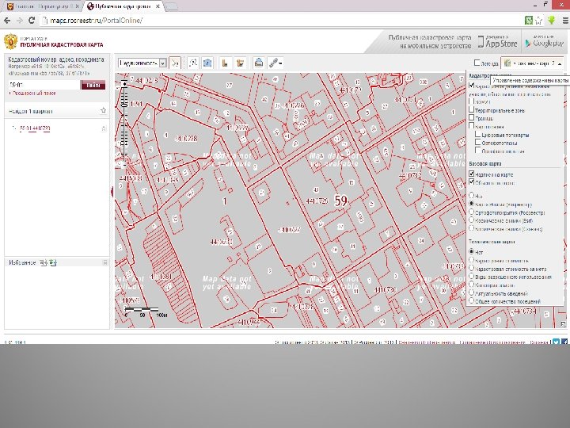The image size is (570, 428).
Task: Switch to the first browser tab
Action: click(40, 5)
